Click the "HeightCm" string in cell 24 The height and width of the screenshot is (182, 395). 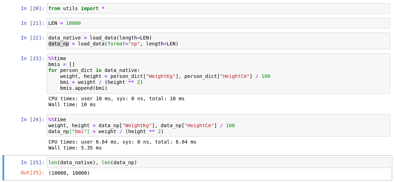pos(199,125)
